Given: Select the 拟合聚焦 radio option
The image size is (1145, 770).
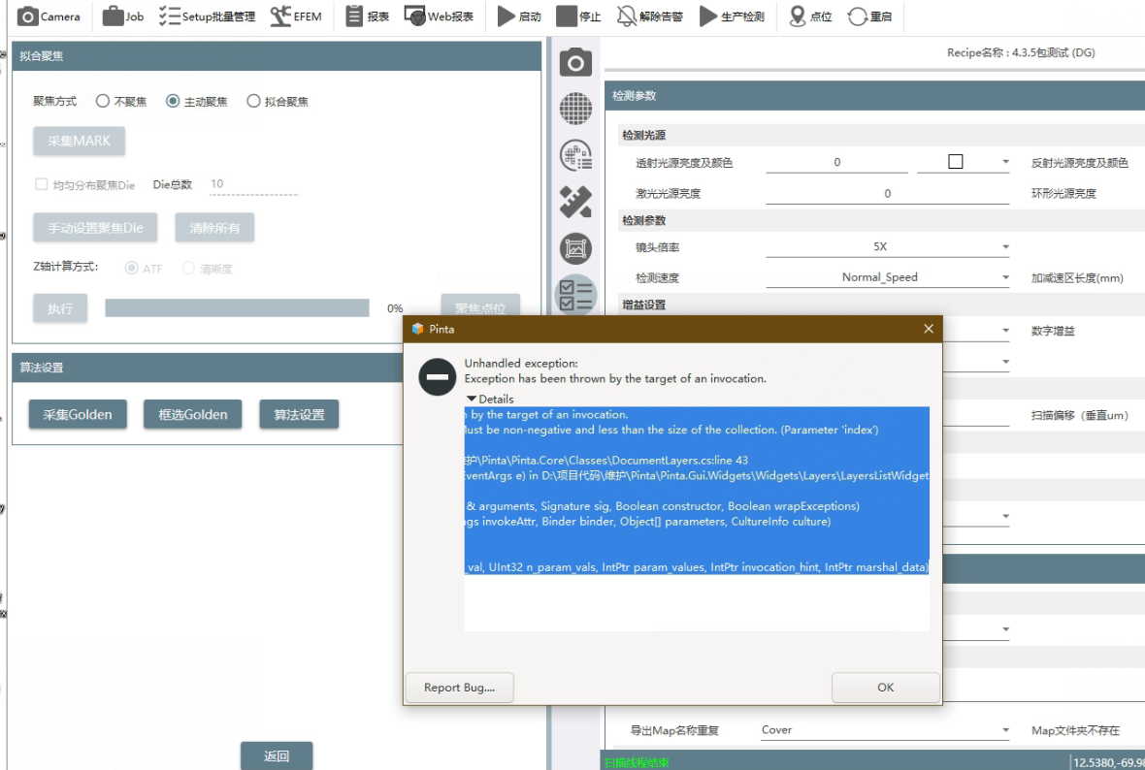Looking at the screenshot, I should [x=253, y=101].
